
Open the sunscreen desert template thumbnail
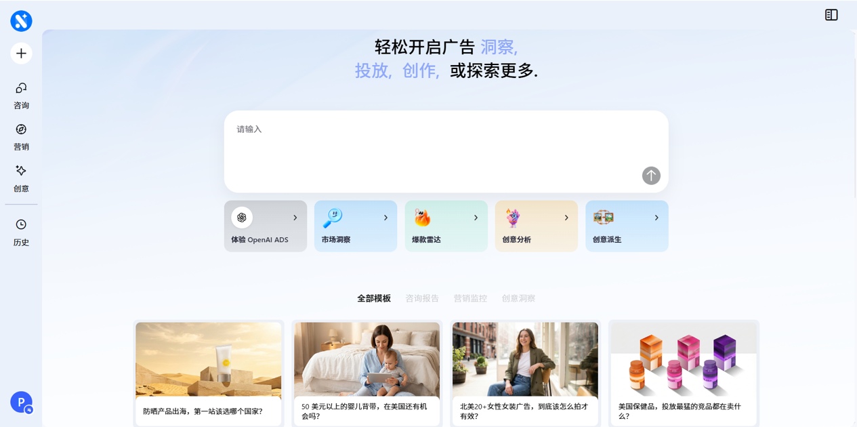pos(209,359)
